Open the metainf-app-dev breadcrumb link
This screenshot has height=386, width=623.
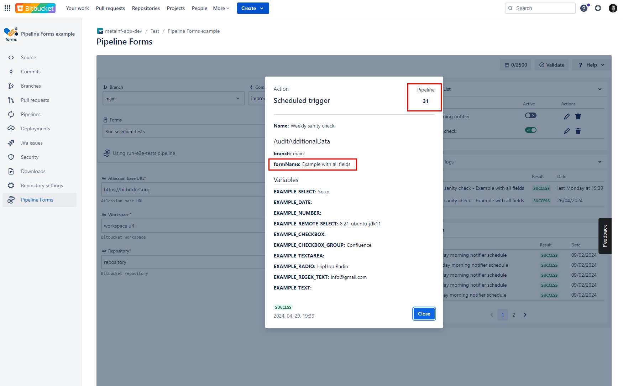(124, 31)
